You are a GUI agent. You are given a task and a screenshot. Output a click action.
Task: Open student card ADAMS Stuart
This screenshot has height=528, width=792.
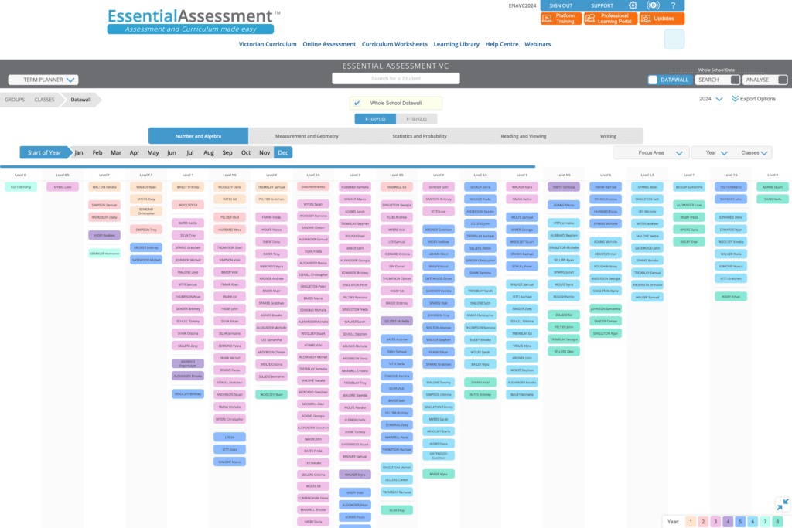coord(773,187)
